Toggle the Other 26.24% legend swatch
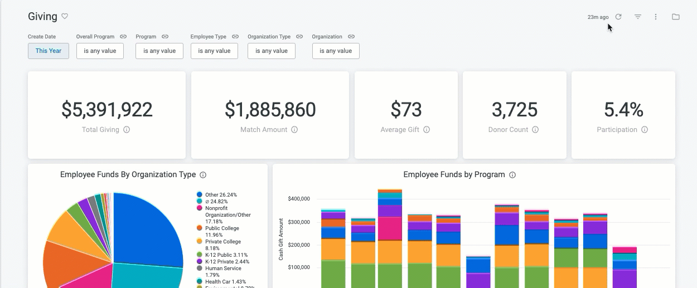697x288 pixels. [200, 194]
